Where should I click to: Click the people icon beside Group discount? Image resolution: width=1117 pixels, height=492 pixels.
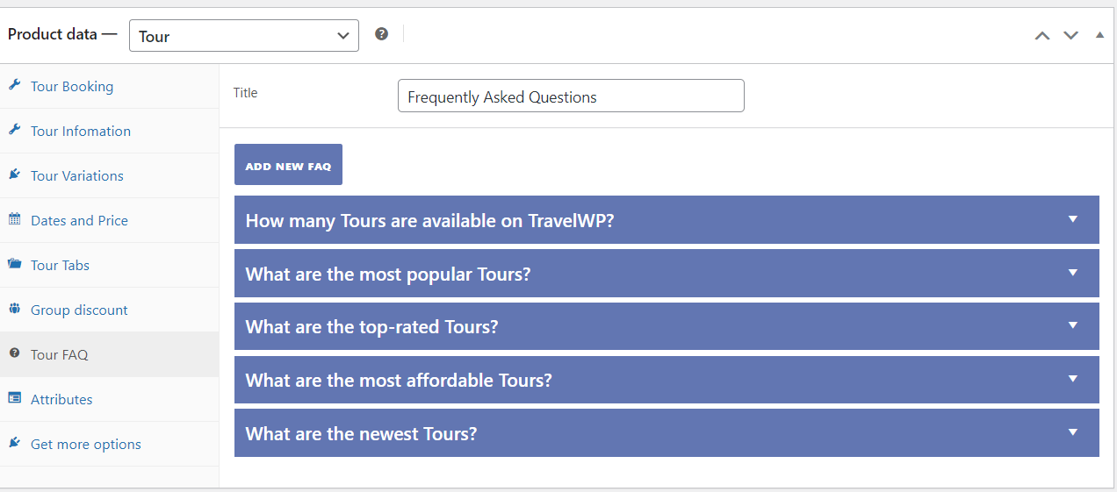pyautogui.click(x=14, y=309)
